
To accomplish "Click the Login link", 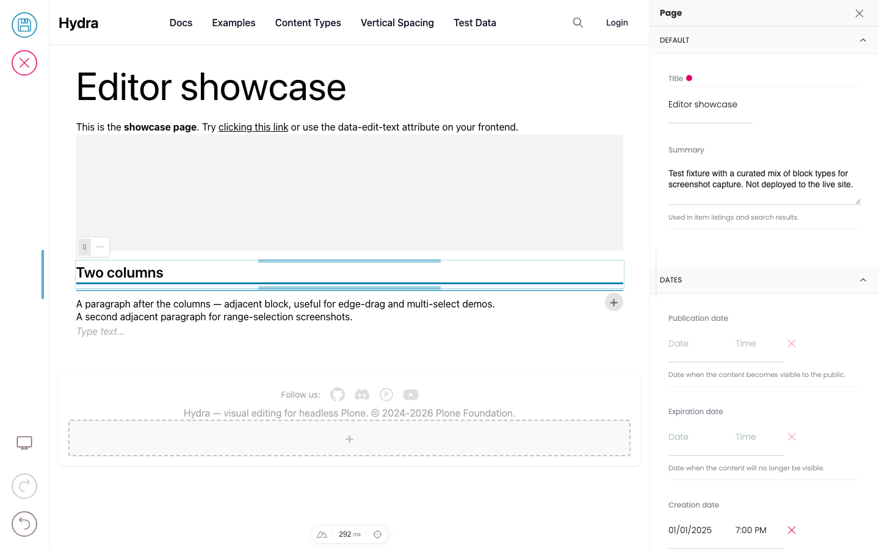I will click(x=617, y=23).
